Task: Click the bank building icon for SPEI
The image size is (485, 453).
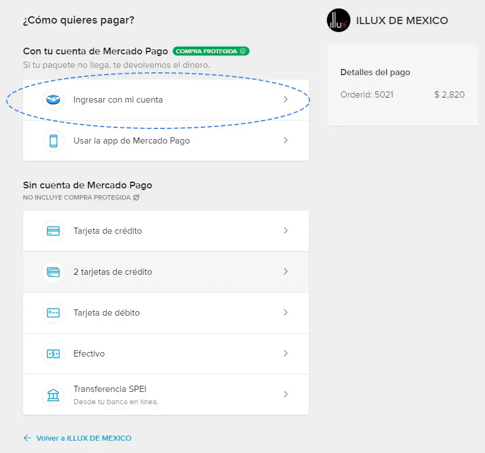Action: click(53, 395)
